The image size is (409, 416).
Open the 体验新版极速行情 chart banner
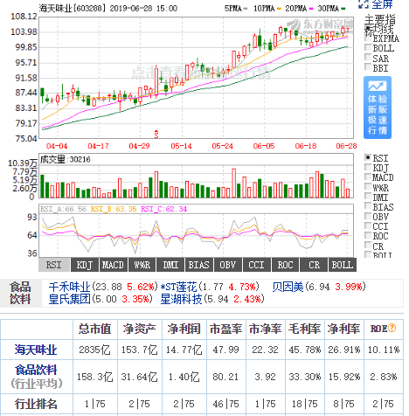click(378, 107)
